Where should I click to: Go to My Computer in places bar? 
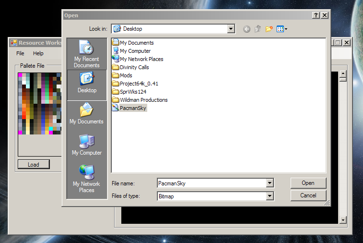(x=87, y=145)
